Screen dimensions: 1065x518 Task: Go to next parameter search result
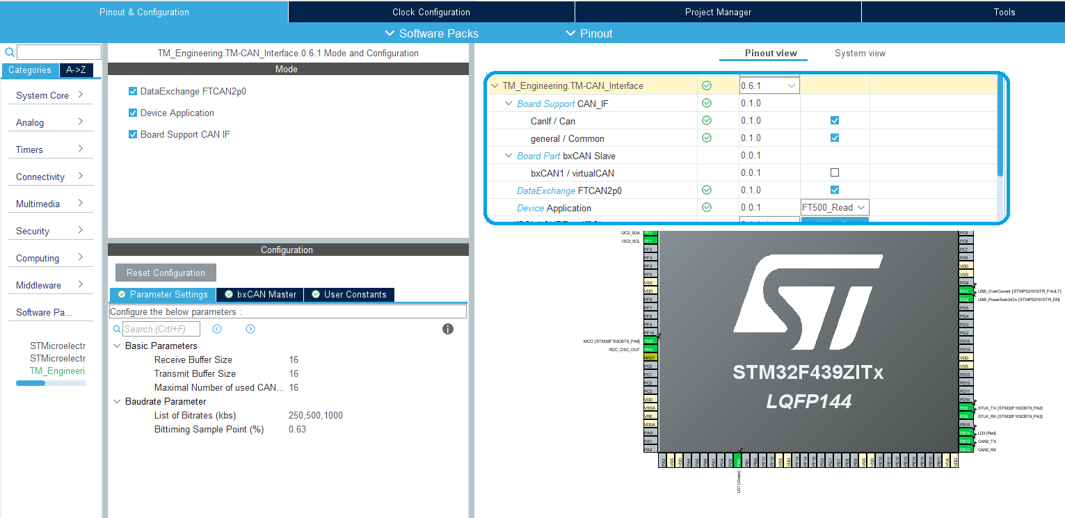point(250,329)
